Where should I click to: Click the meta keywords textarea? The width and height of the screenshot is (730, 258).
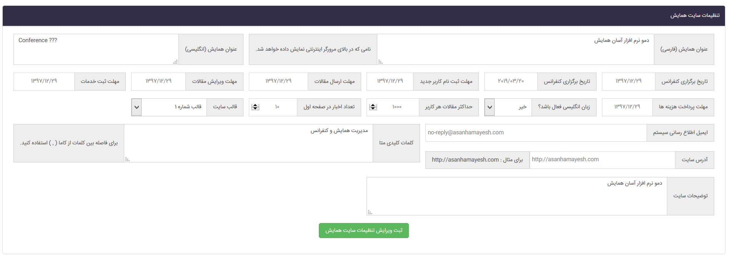(x=248, y=143)
